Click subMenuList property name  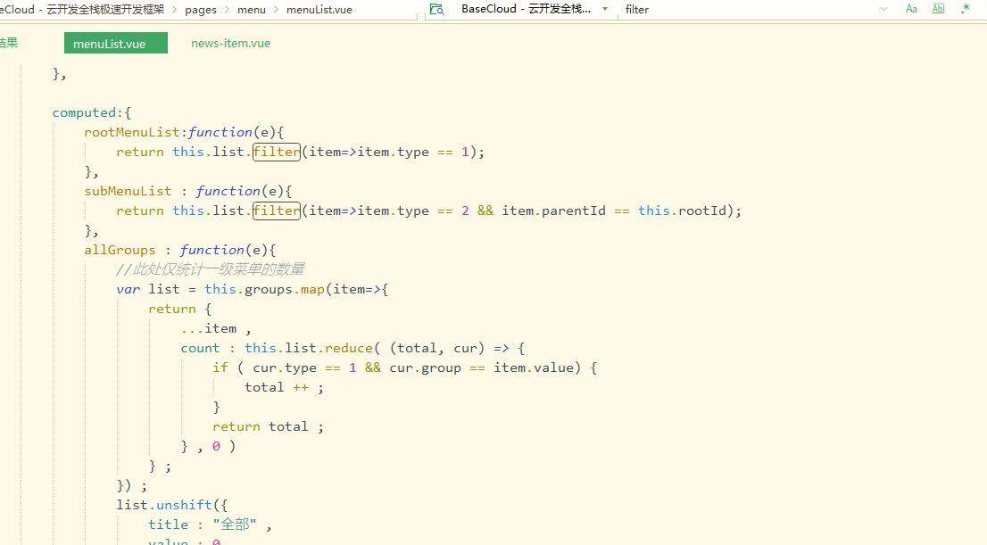[128, 191]
